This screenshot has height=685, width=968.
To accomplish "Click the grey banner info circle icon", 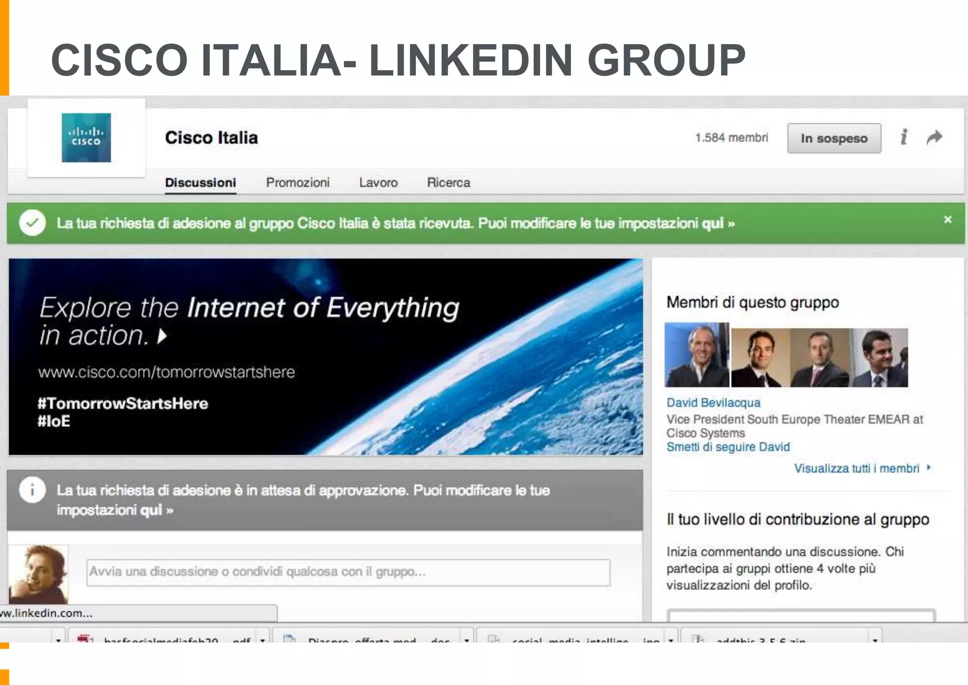I will click(x=32, y=490).
